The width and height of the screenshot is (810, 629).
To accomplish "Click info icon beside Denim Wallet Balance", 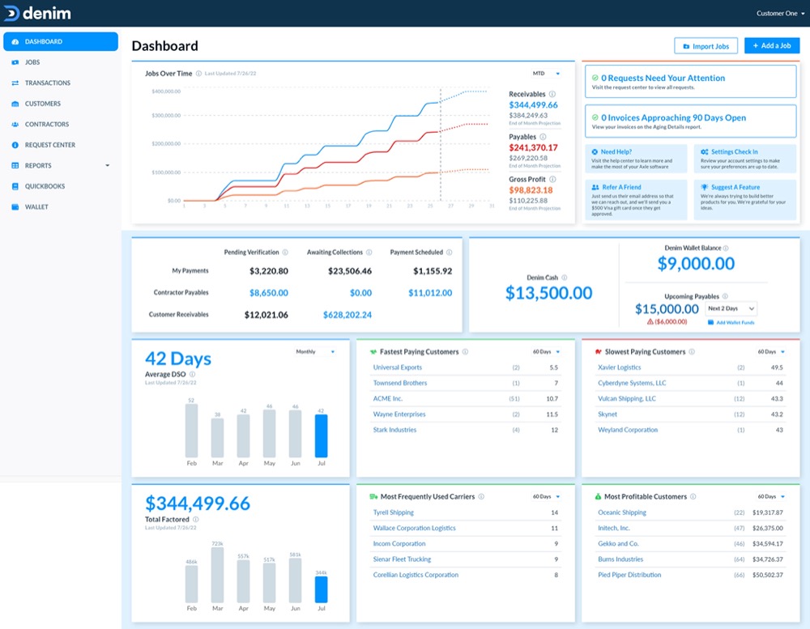I will [x=726, y=249].
